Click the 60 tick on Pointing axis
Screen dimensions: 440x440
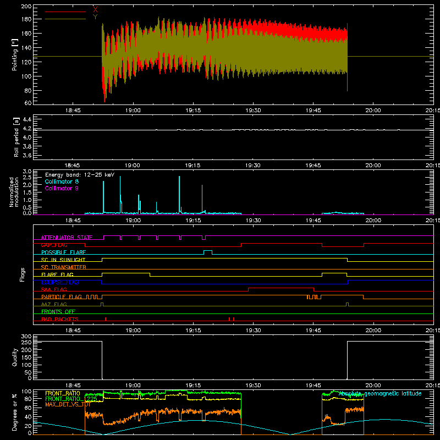pyautogui.click(x=28, y=103)
